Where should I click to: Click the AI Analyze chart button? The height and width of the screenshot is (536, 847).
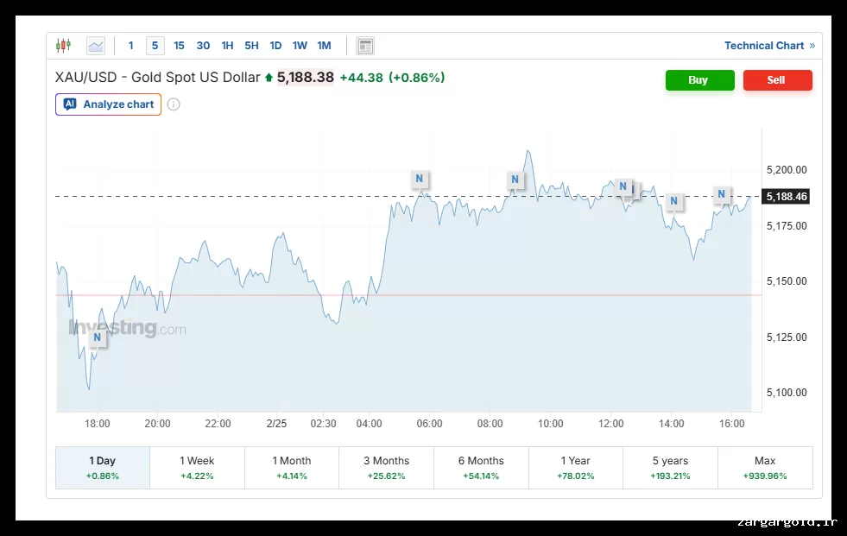[x=109, y=104]
